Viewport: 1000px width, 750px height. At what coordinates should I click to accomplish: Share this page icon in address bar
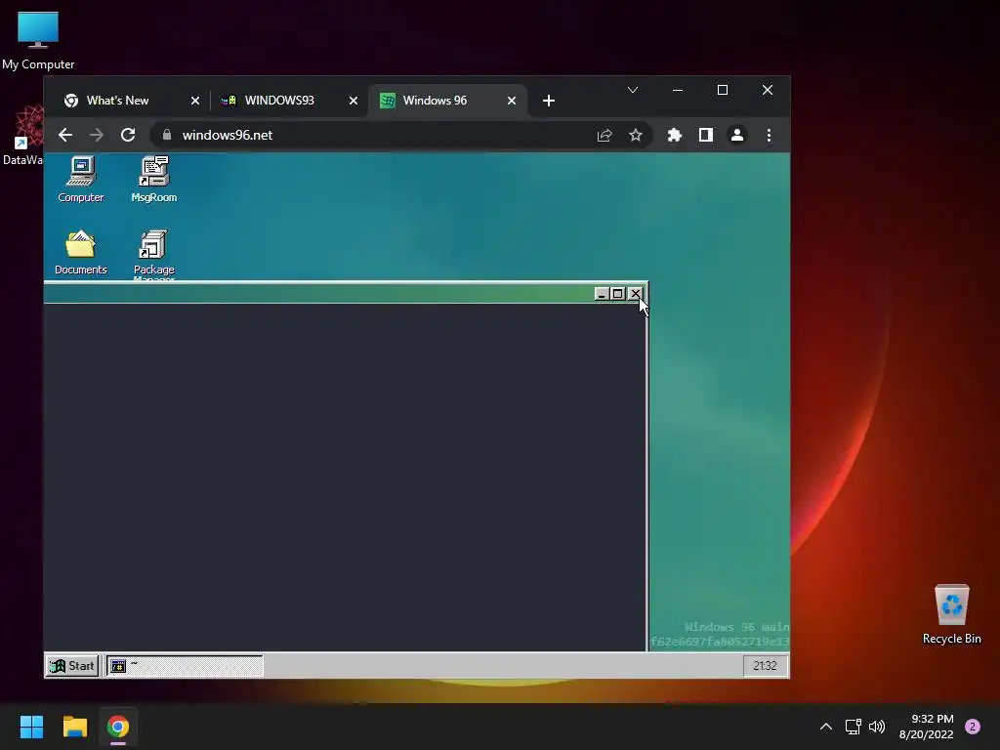click(604, 135)
